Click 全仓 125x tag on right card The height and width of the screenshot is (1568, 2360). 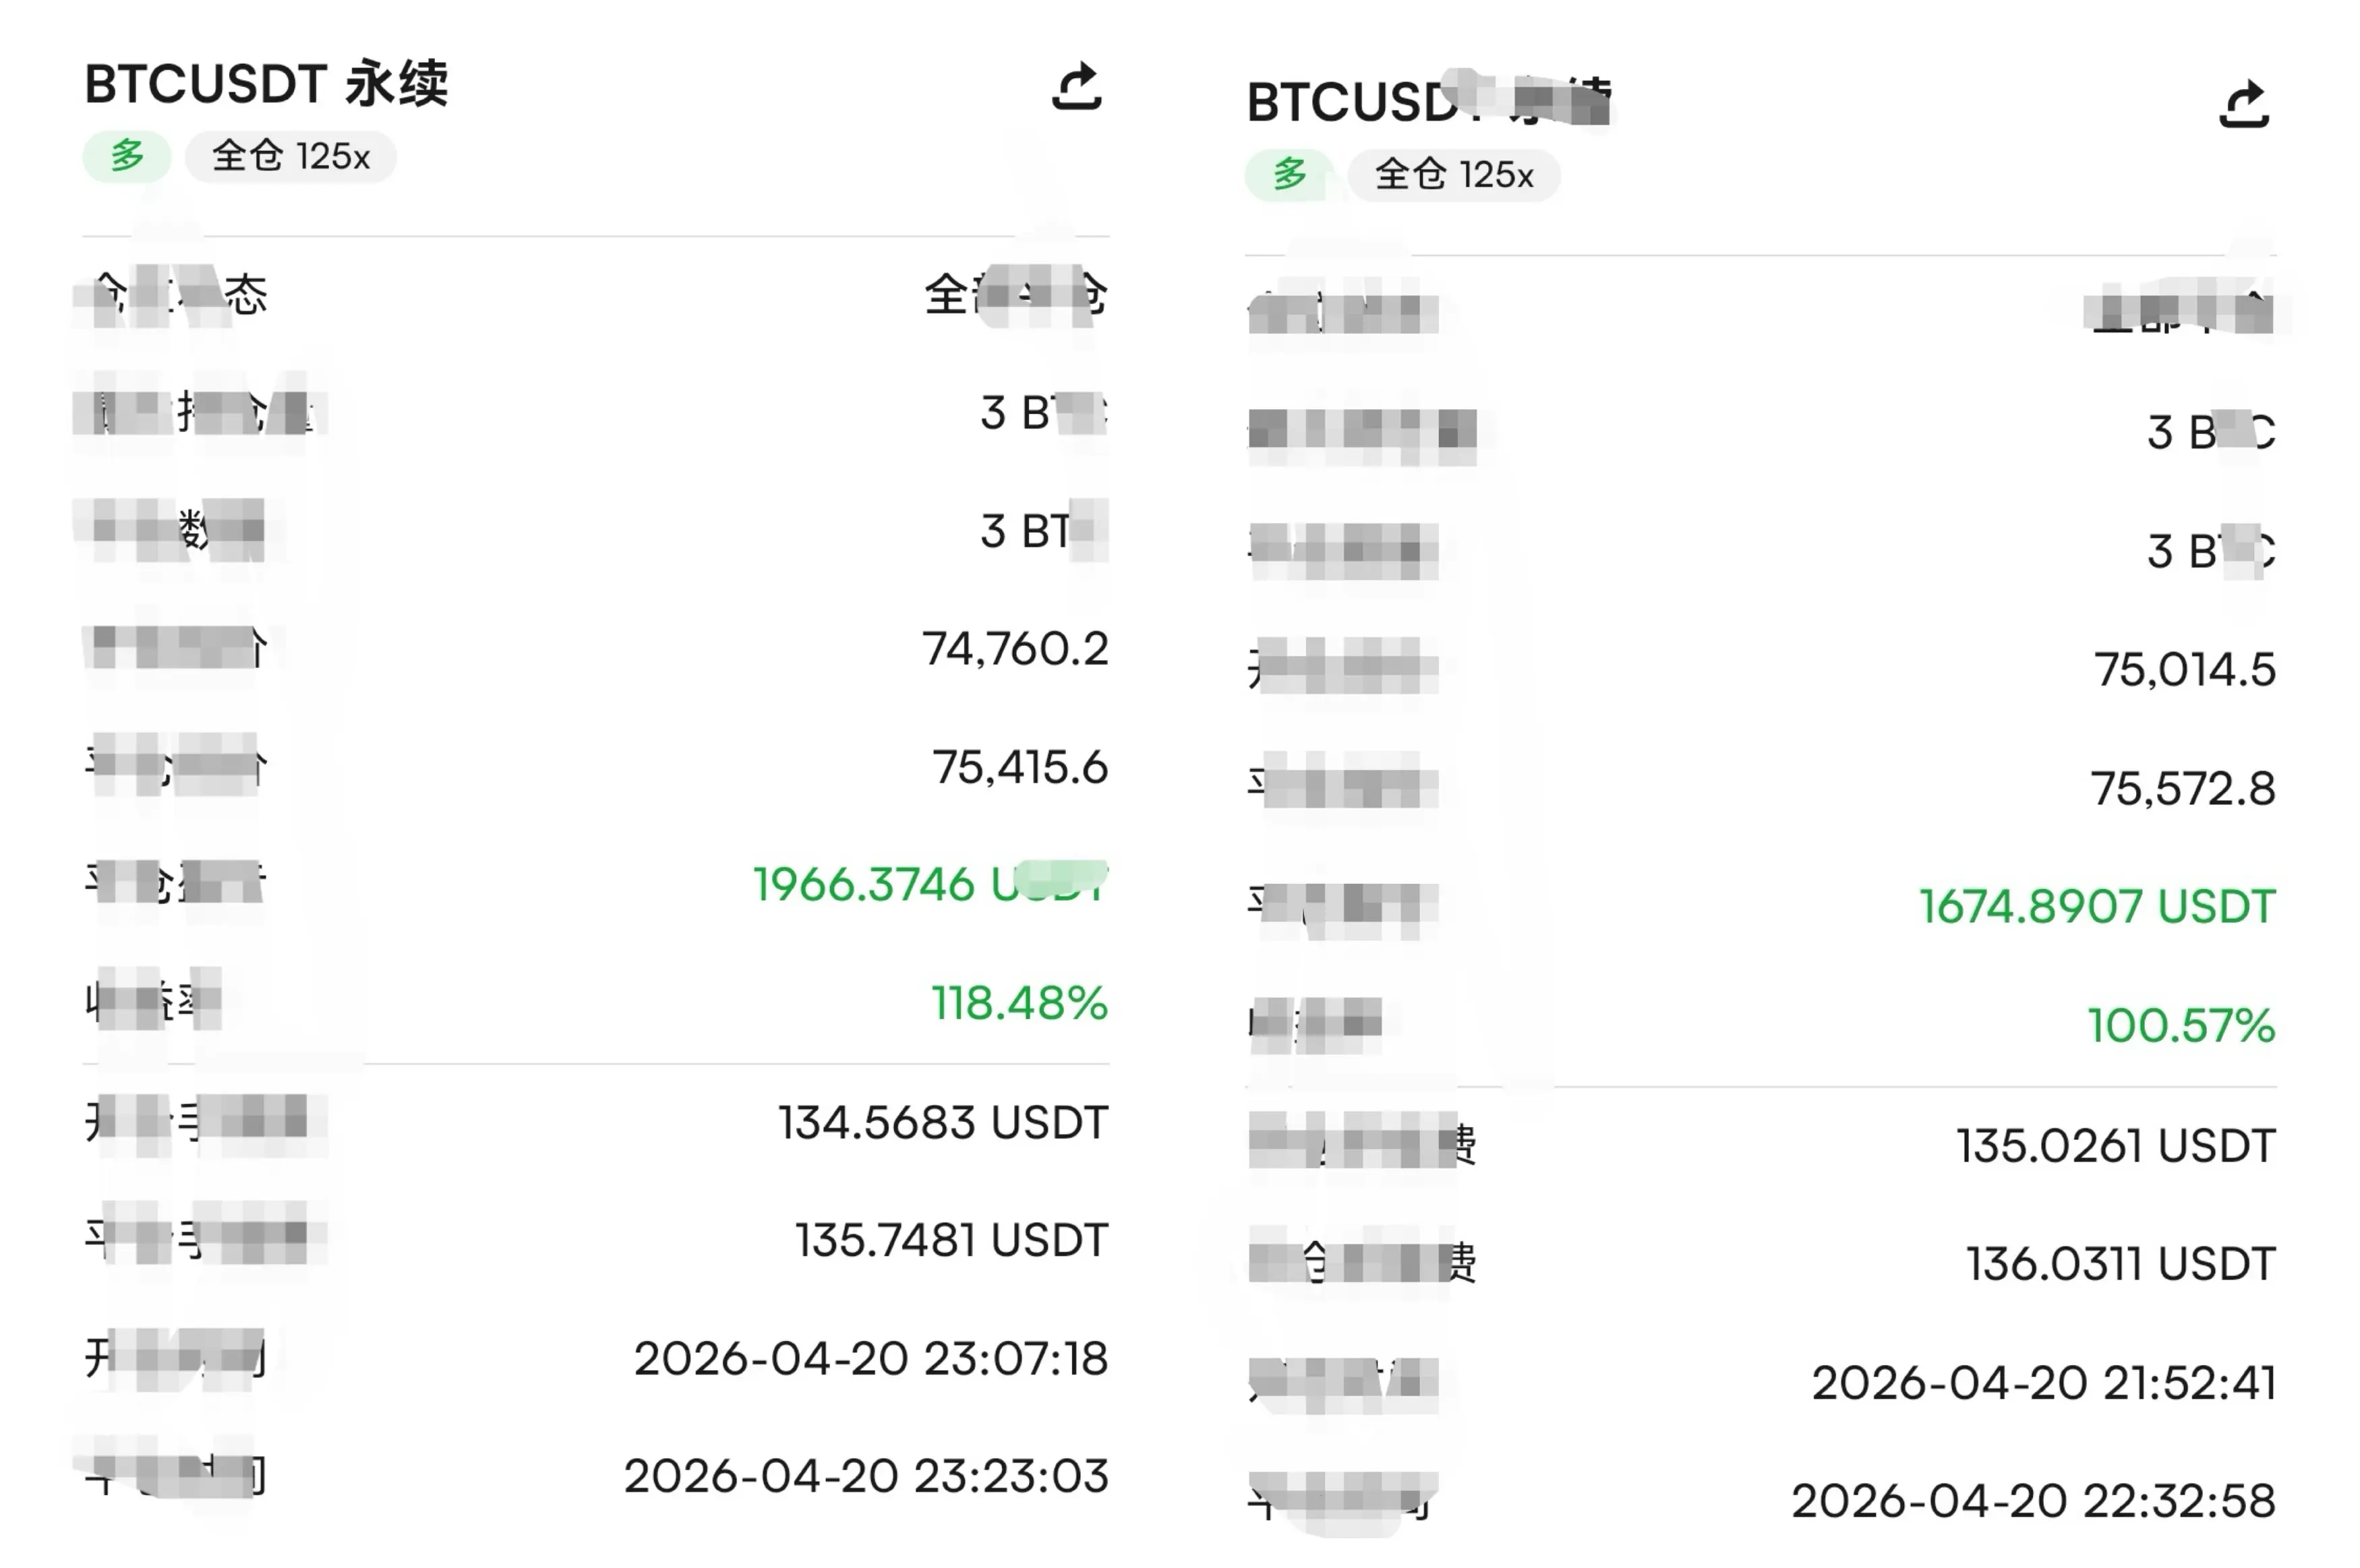coord(1454,175)
